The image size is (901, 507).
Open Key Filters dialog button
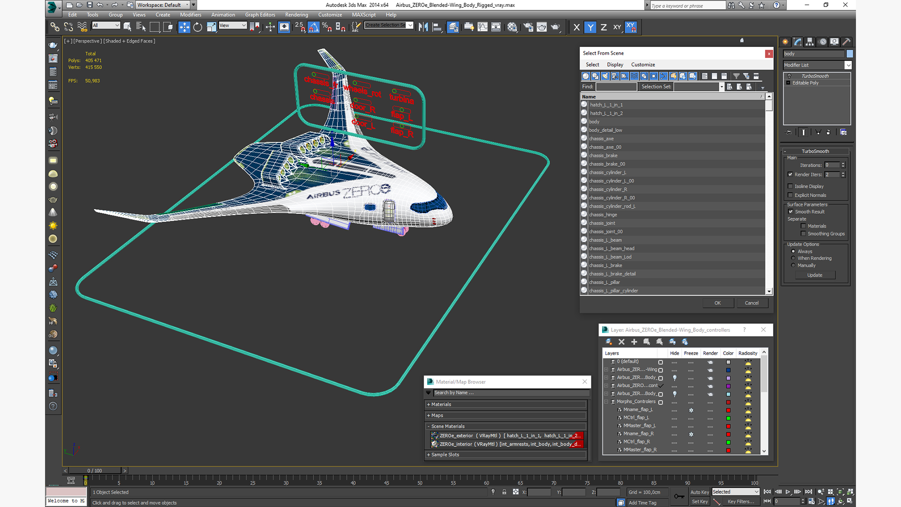[741, 501]
